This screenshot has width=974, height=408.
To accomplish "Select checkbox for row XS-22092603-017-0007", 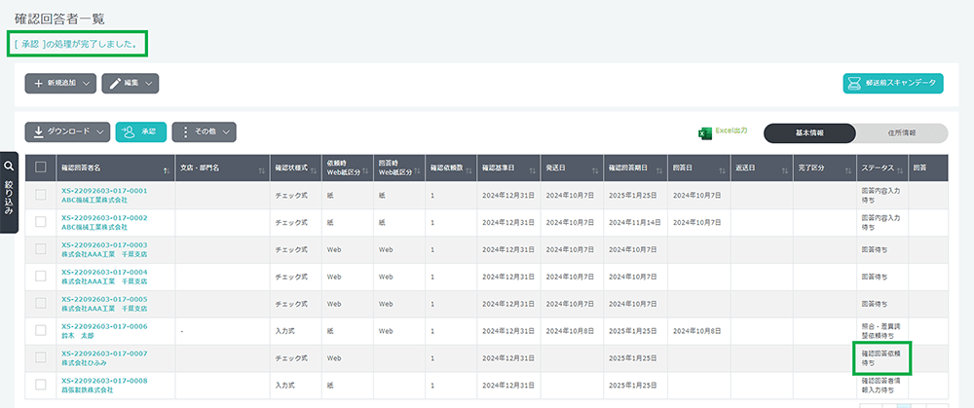I will [x=40, y=358].
